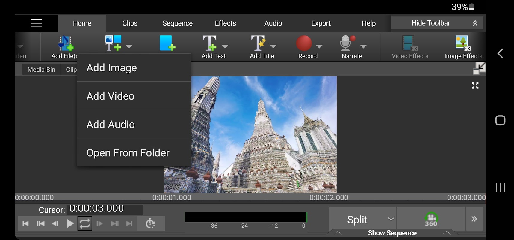
Task: Open the hamburger main menu
Action: click(x=36, y=23)
